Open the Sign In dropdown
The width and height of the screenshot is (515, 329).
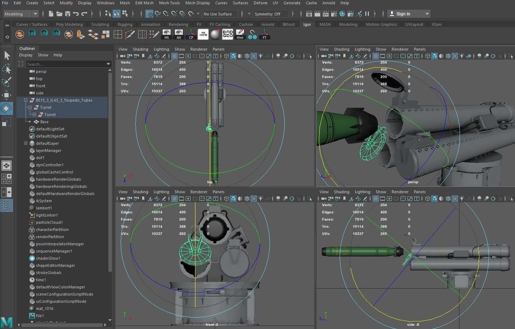tap(409, 14)
